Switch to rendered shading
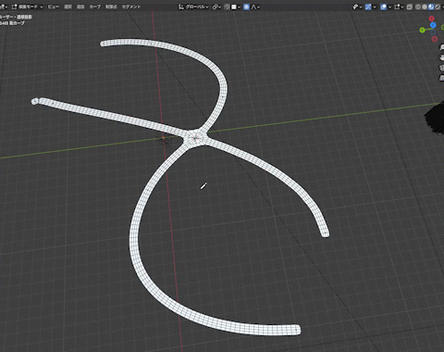The height and width of the screenshot is (352, 444). coord(438,6)
